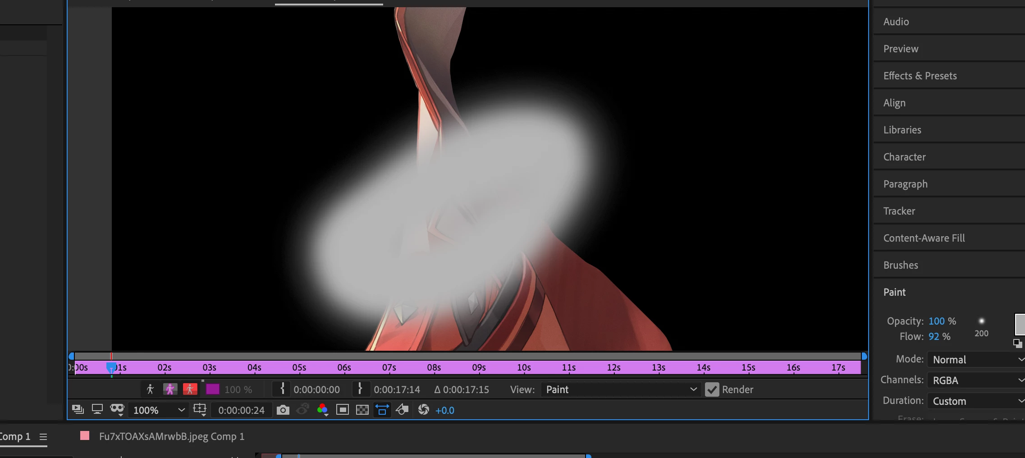Image resolution: width=1025 pixels, height=458 pixels.
Task: Switch to Fu7xTOAXsAMrwbB.jpeg Comp 1 tab
Action: tap(172, 436)
